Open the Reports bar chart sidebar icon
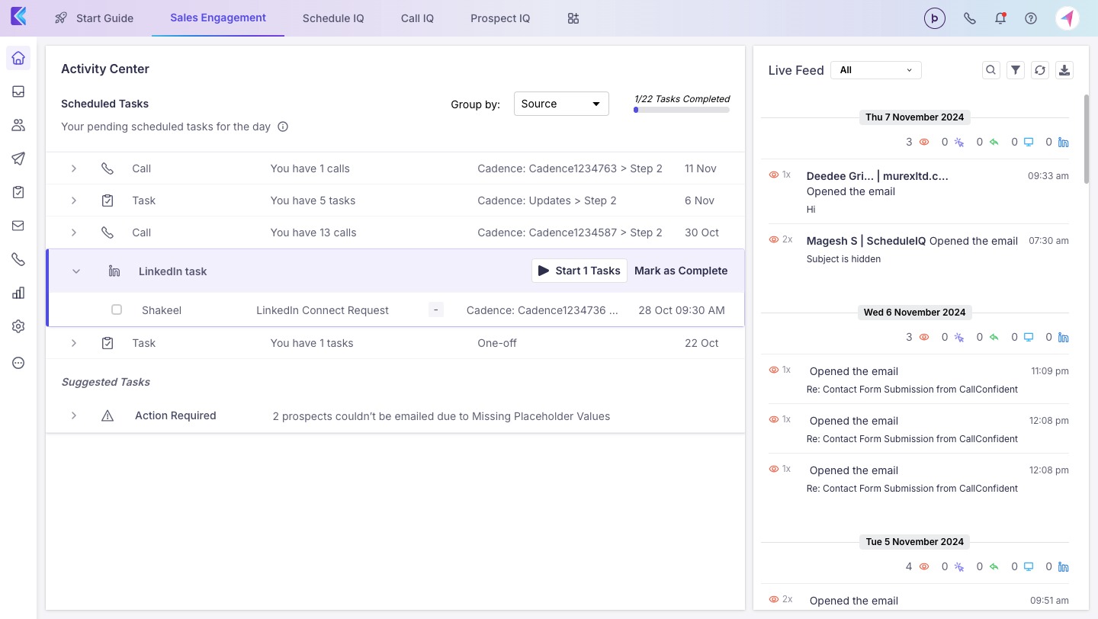 [x=18, y=293]
